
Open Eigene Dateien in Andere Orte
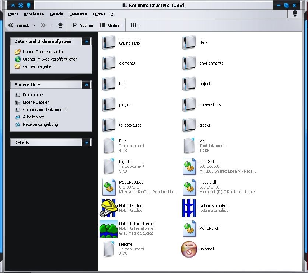coord(36,102)
